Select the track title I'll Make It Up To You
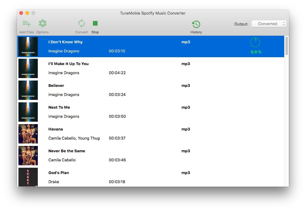The width and height of the screenshot is (306, 211). (69, 64)
